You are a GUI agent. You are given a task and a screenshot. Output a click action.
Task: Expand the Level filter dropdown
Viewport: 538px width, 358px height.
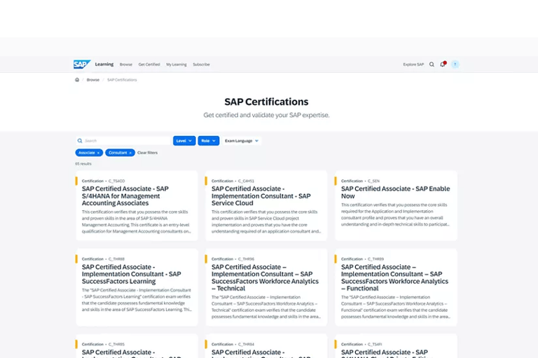coord(184,141)
